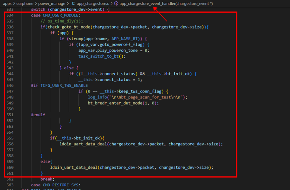Click the 'task_switch_to_bt' call
290x190 pixels.
(x=99, y=56)
